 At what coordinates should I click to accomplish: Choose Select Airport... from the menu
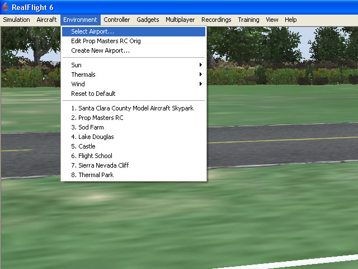(x=134, y=31)
